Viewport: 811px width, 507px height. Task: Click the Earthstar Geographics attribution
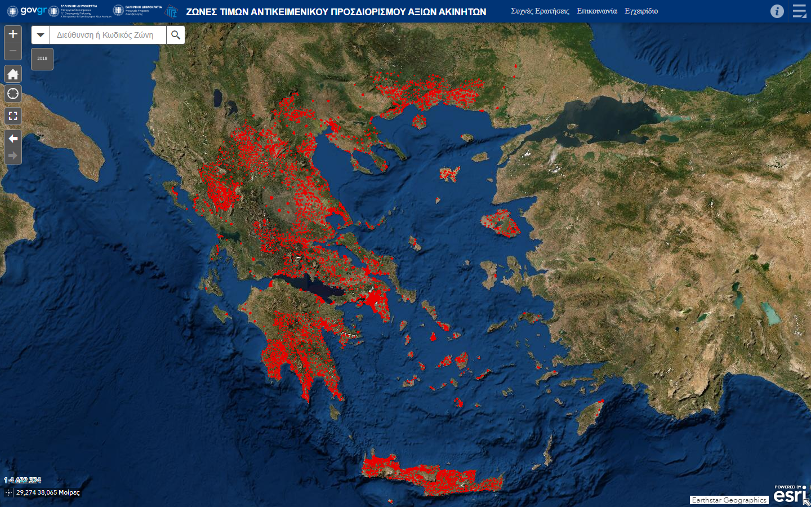click(x=729, y=500)
